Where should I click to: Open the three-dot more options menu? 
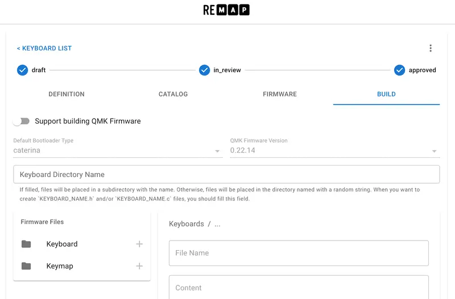(x=431, y=48)
